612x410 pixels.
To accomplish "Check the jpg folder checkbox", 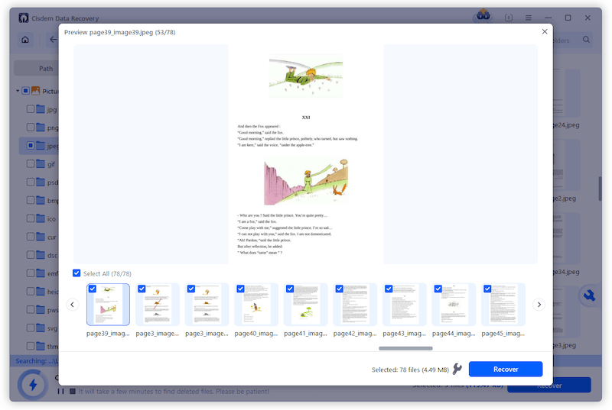I will 31,109.
